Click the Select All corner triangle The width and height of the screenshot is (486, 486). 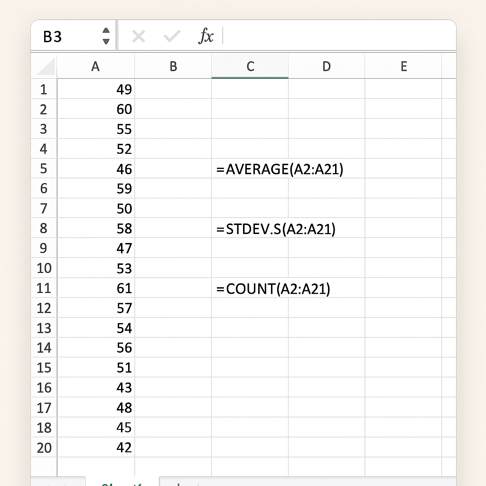click(46, 67)
